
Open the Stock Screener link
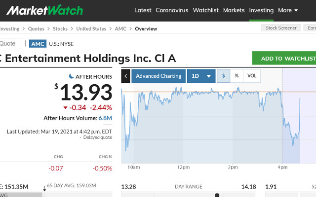(x=281, y=28)
